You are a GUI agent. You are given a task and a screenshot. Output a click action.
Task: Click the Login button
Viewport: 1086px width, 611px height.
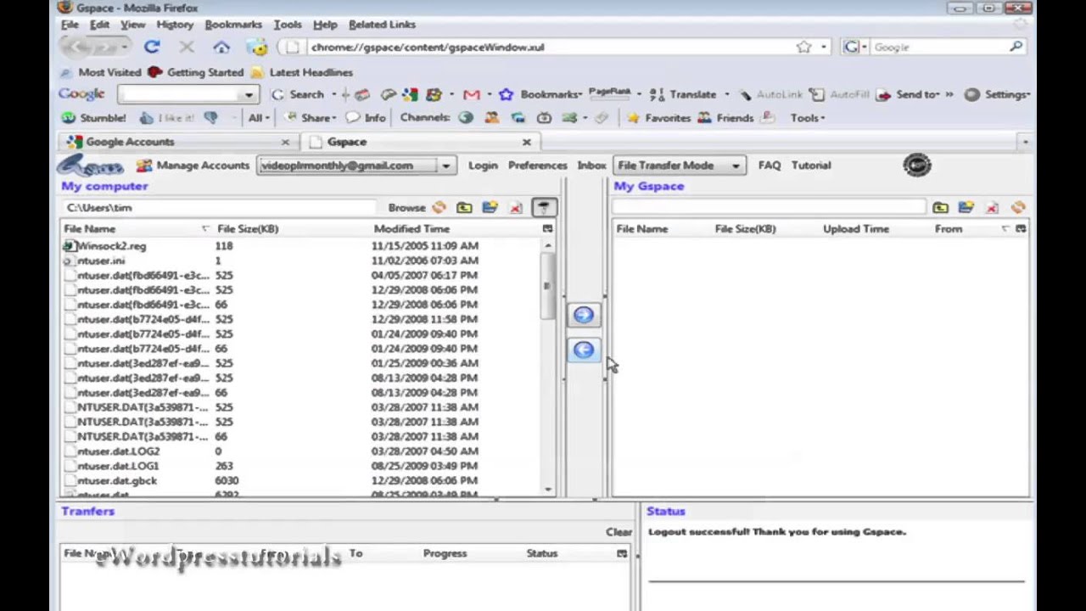[x=483, y=165]
